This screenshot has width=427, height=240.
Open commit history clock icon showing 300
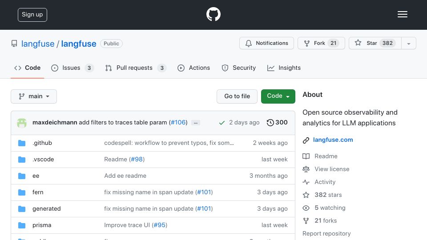pos(270,123)
